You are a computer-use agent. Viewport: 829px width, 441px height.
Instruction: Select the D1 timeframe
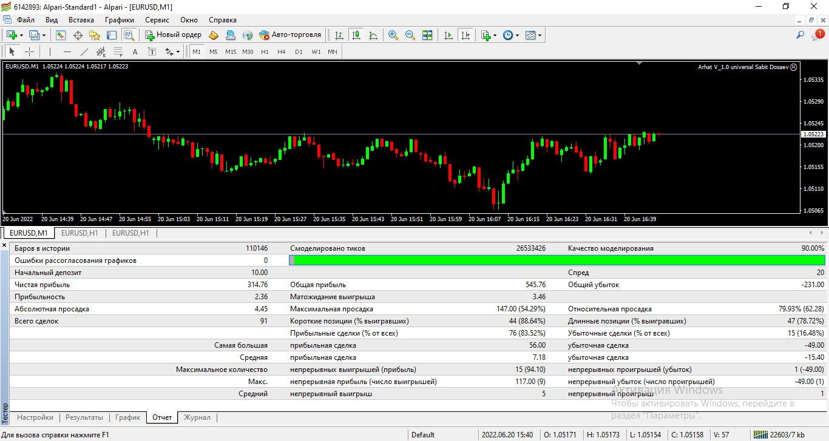(x=299, y=51)
